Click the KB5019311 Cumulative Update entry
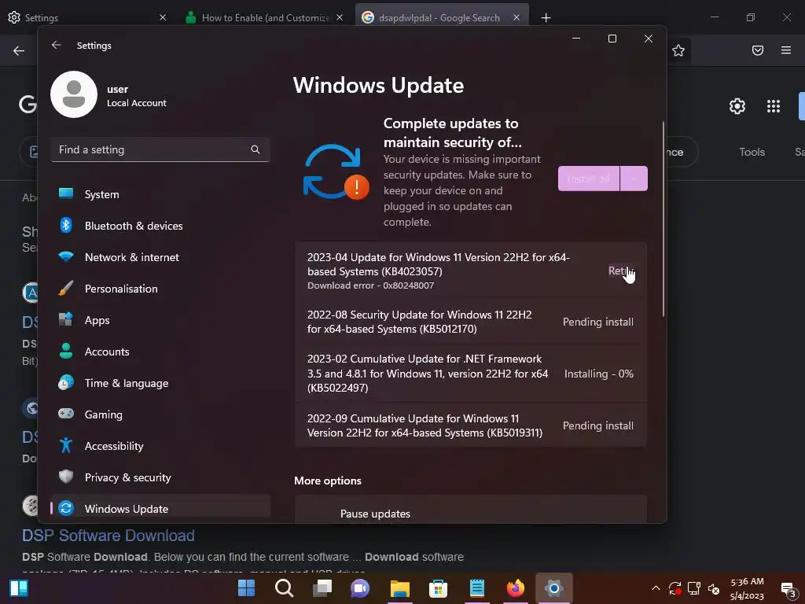The image size is (805, 604). point(471,425)
